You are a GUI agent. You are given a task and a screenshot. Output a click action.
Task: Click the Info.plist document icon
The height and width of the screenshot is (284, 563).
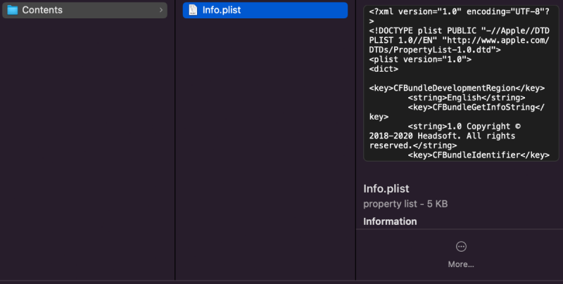[x=192, y=10]
